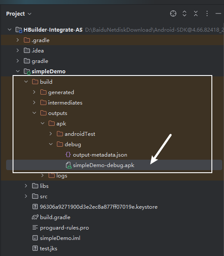Click the HBuilder-Integrate-AS project name
224x256 pixels.
tap(53, 30)
